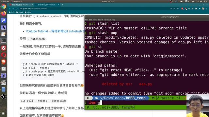Open Google Chrome from the dock
Viewport: 209px width, 117px height.
click(4, 6)
